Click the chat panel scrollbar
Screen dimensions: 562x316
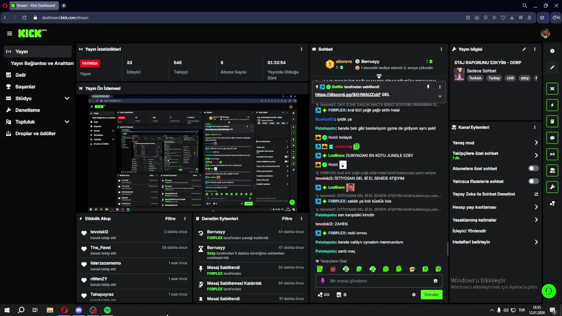pos(447,248)
